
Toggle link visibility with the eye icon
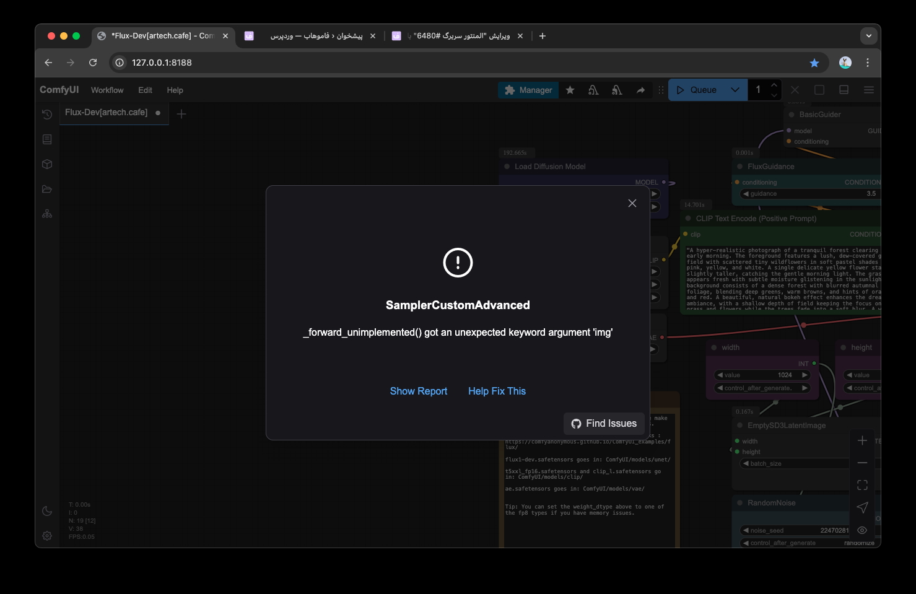tap(862, 530)
